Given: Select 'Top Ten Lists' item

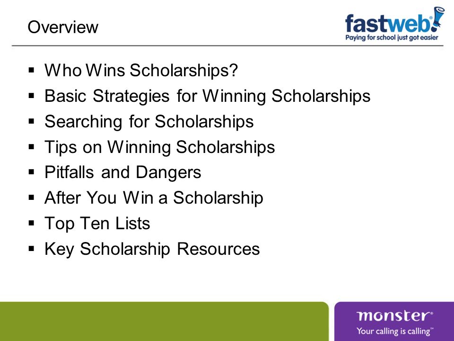Looking at the screenshot, I should [97, 224].
